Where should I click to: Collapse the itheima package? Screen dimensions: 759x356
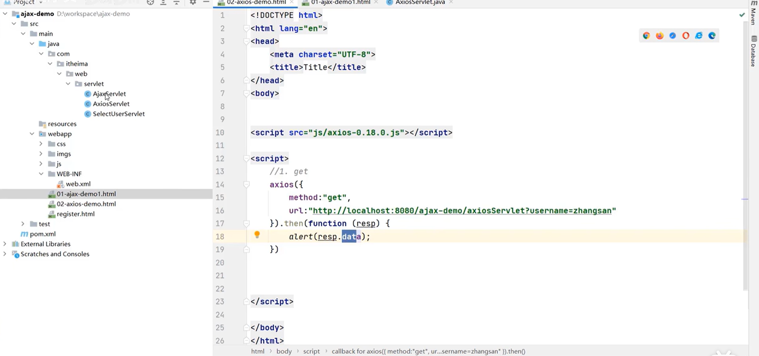(50, 63)
